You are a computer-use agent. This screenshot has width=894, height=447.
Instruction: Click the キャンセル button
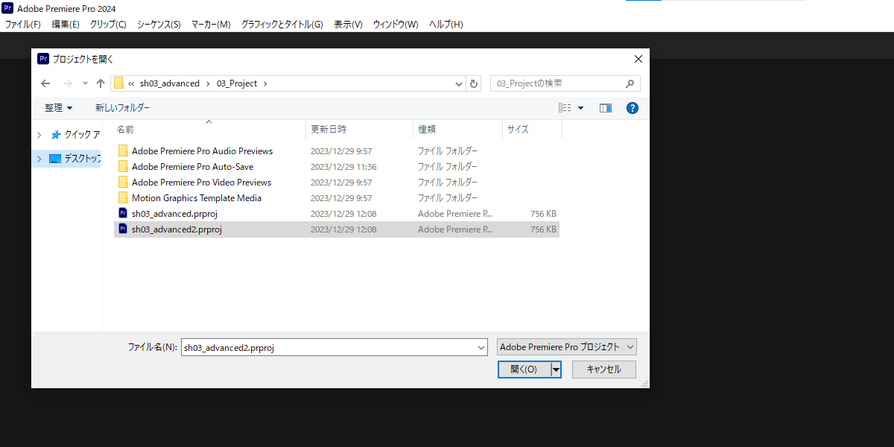click(x=604, y=370)
